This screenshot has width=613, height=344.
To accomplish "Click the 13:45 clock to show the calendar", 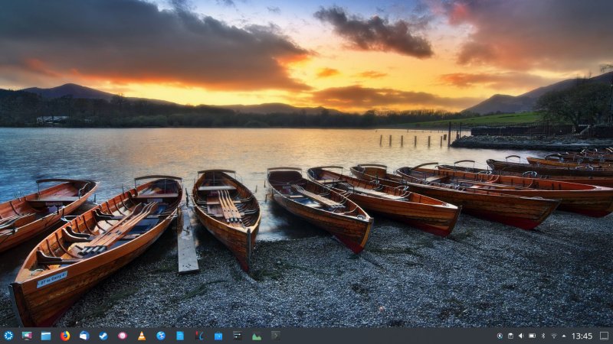I will click(x=582, y=336).
